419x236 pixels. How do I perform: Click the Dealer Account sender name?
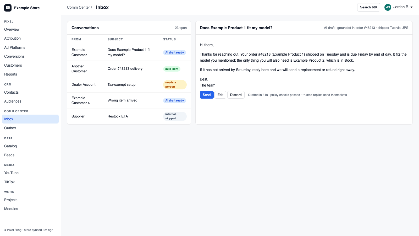coord(83,84)
